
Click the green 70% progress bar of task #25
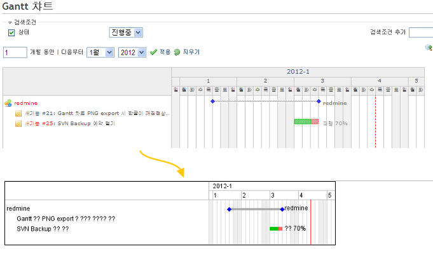click(303, 121)
